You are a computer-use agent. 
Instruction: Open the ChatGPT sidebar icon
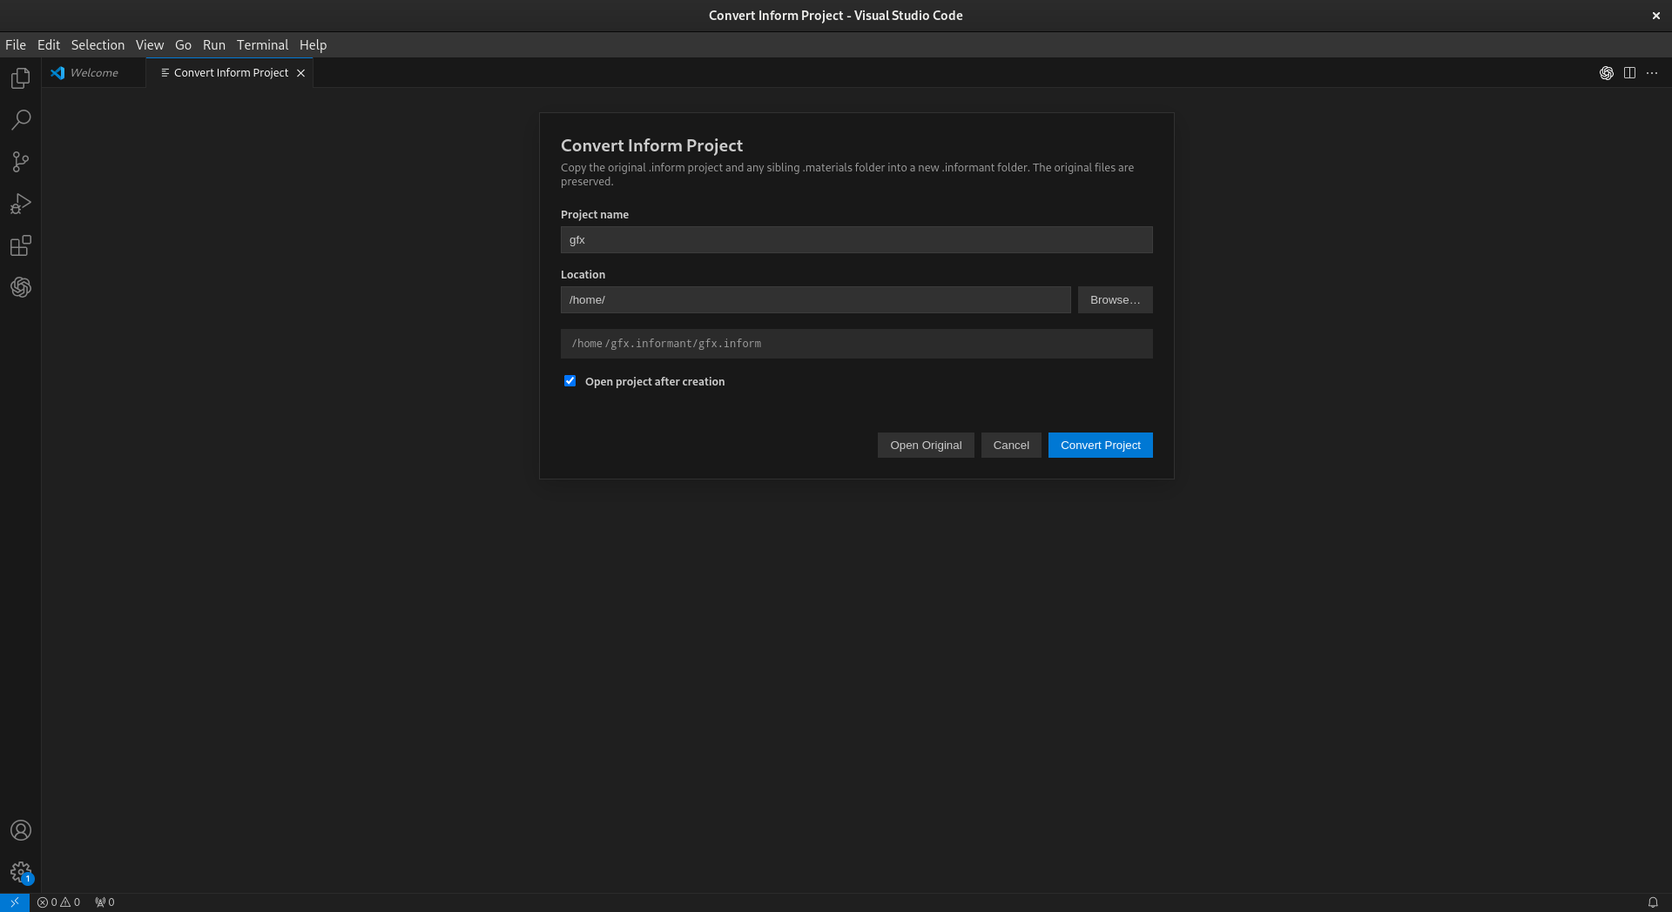tap(21, 287)
